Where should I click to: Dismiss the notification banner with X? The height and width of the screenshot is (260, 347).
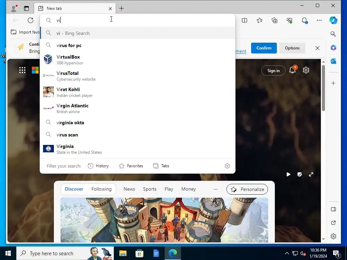[317, 48]
